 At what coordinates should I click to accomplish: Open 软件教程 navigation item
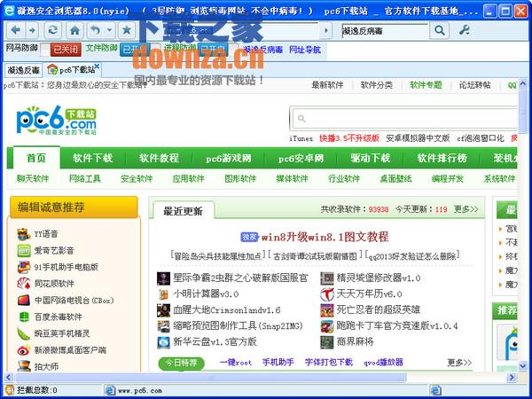[x=159, y=158]
